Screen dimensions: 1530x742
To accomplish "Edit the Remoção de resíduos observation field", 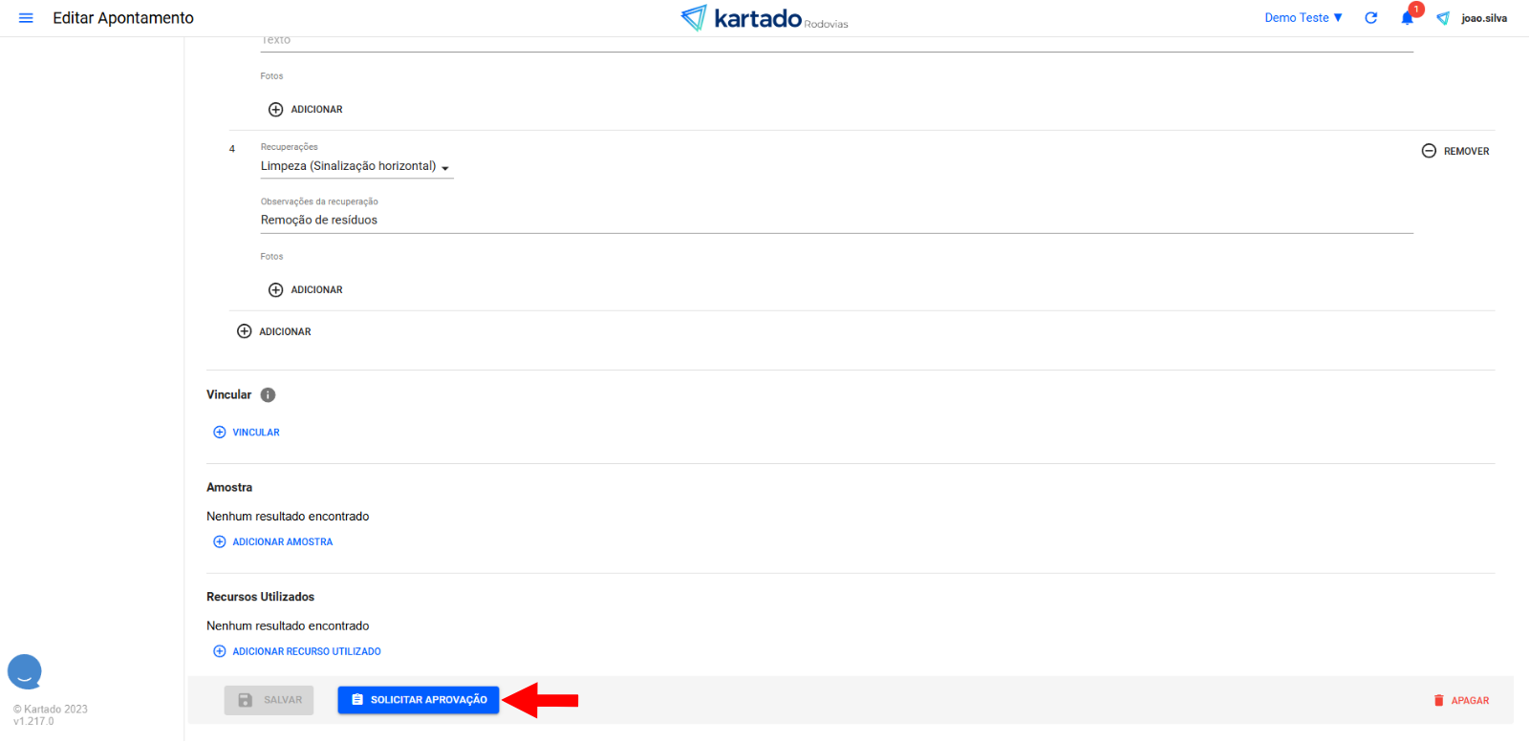I will point(836,221).
